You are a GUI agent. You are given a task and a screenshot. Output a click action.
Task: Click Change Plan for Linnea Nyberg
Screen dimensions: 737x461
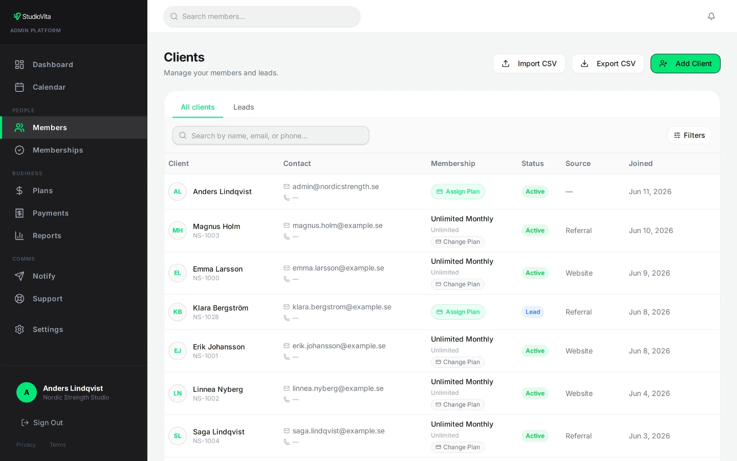(458, 404)
